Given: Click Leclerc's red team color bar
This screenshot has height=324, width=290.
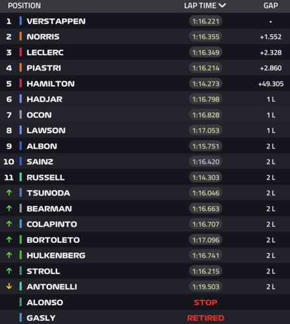Looking at the screenshot, I should click(x=21, y=52).
